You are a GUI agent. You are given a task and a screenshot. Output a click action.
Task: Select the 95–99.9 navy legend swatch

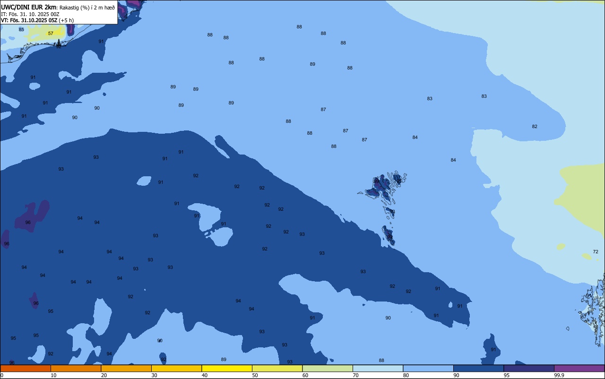click(x=529, y=368)
